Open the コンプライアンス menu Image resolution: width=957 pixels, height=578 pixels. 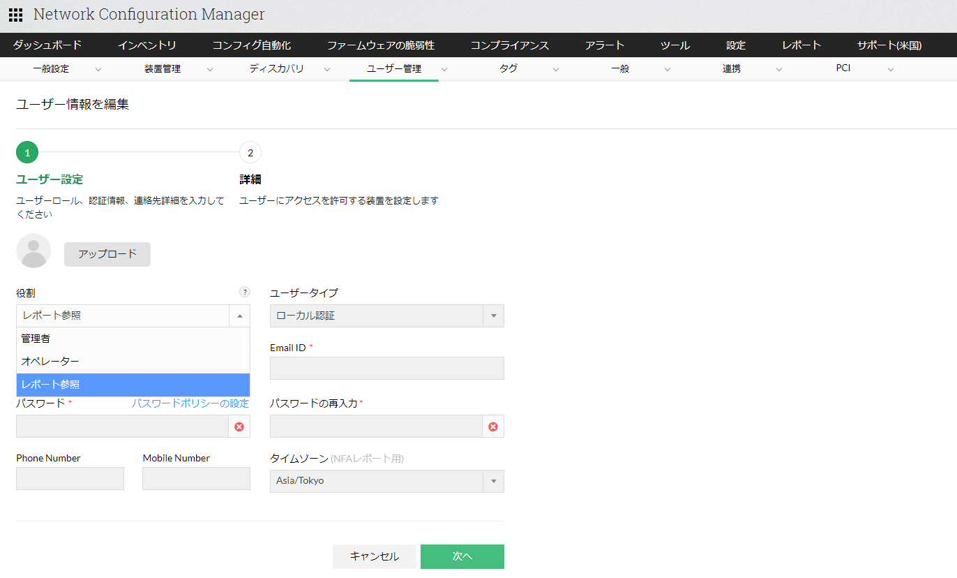click(510, 45)
